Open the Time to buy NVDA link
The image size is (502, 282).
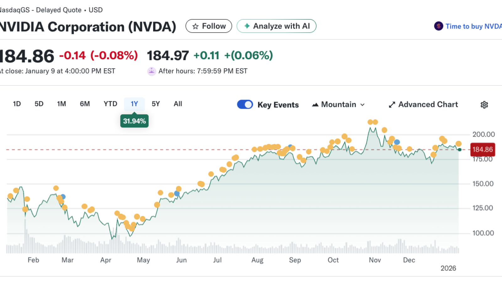point(473,26)
